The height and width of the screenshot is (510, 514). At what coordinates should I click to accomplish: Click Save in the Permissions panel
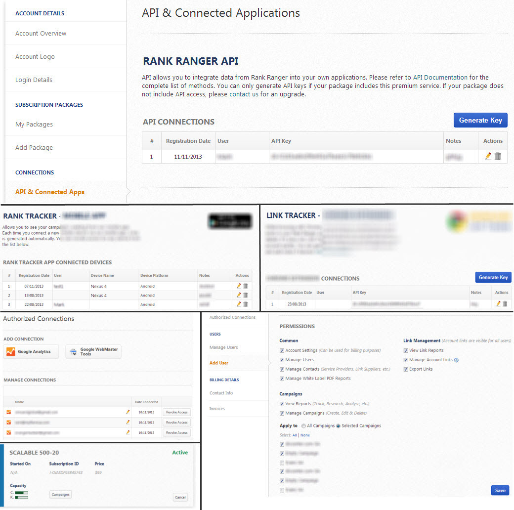(x=500, y=490)
